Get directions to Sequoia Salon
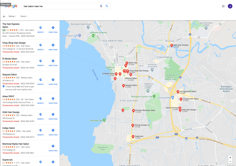 pos(53,82)
